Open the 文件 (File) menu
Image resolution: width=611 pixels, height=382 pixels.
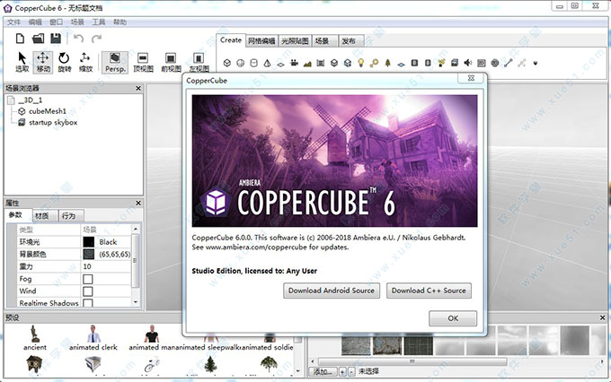click(x=13, y=22)
